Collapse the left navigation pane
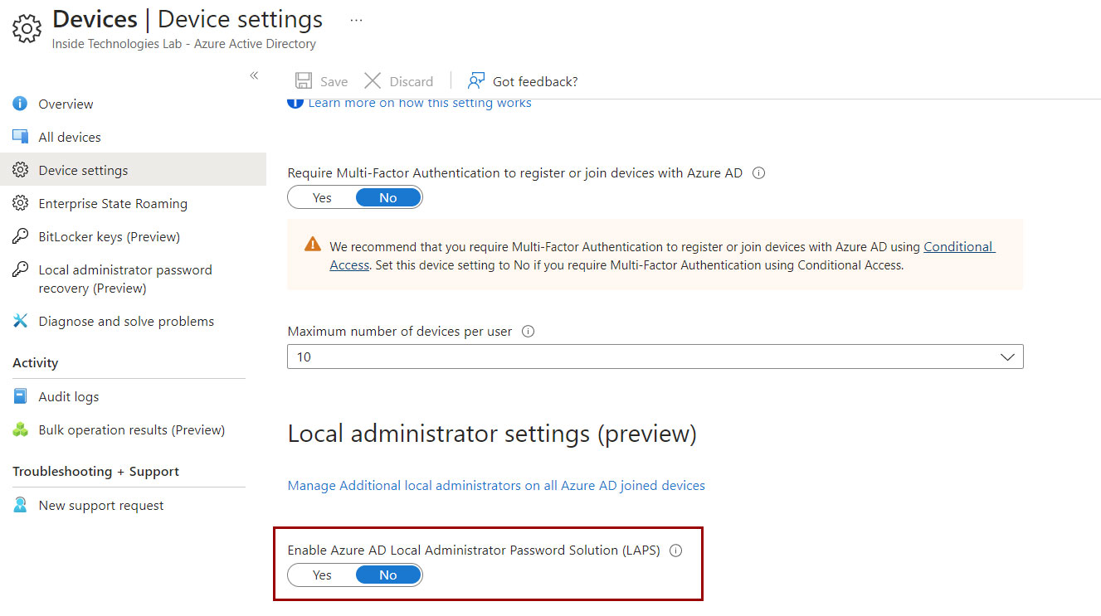 click(x=254, y=75)
